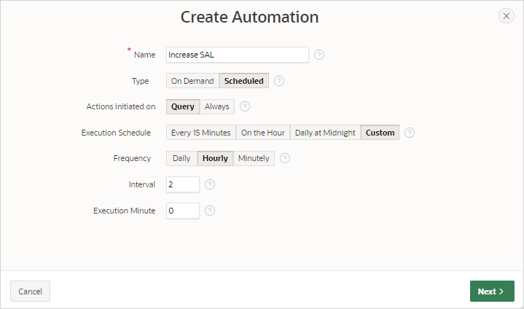Focus the Interval input box
Viewport: 524px width, 309px height.
183,184
